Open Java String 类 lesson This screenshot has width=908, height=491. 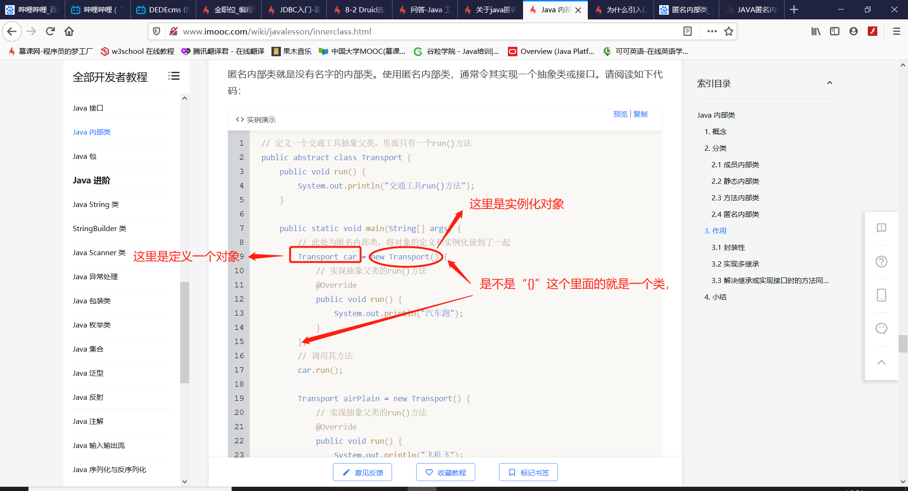[96, 204]
